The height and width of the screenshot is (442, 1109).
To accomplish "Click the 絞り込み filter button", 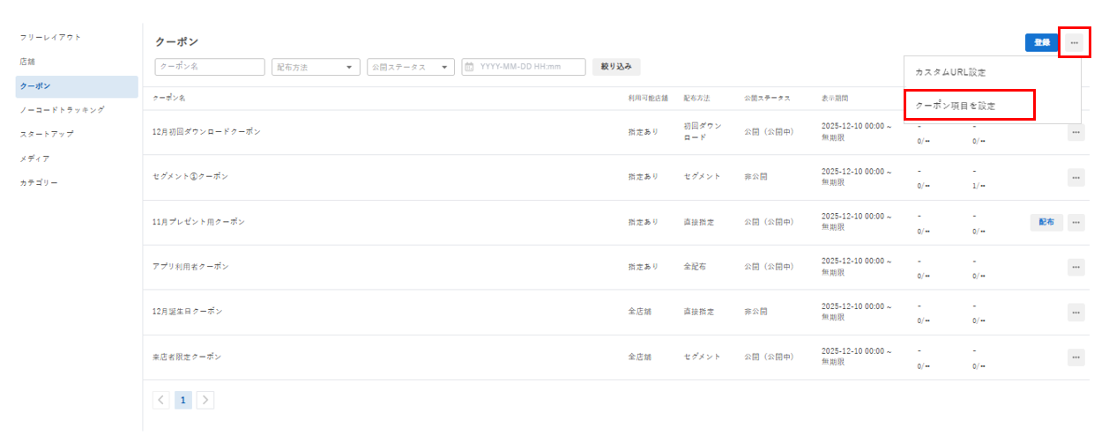I will (616, 67).
